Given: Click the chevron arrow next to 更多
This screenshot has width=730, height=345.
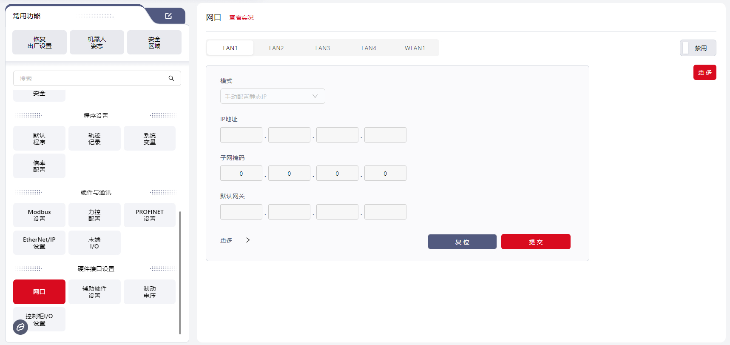Looking at the screenshot, I should [x=248, y=240].
